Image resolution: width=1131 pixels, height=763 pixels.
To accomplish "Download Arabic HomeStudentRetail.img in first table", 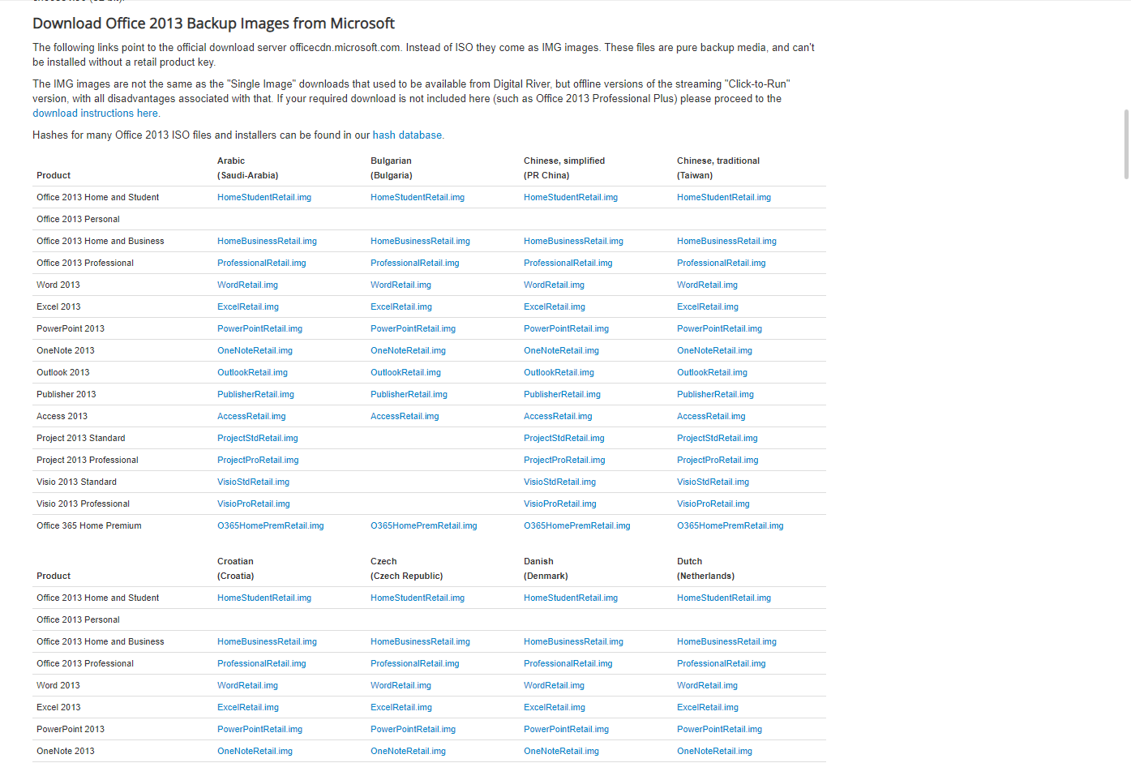I will point(264,198).
